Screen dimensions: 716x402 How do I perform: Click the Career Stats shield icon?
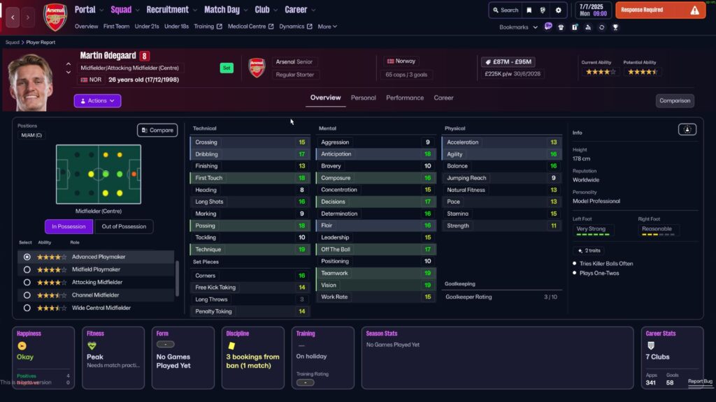coord(651,346)
